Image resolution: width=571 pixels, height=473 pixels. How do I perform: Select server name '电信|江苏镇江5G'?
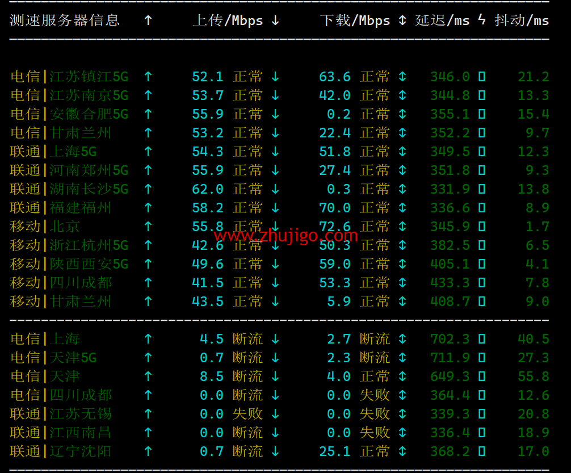click(x=69, y=77)
